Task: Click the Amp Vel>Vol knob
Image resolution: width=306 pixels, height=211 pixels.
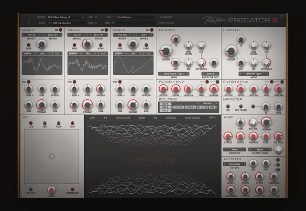Action: coord(253,123)
